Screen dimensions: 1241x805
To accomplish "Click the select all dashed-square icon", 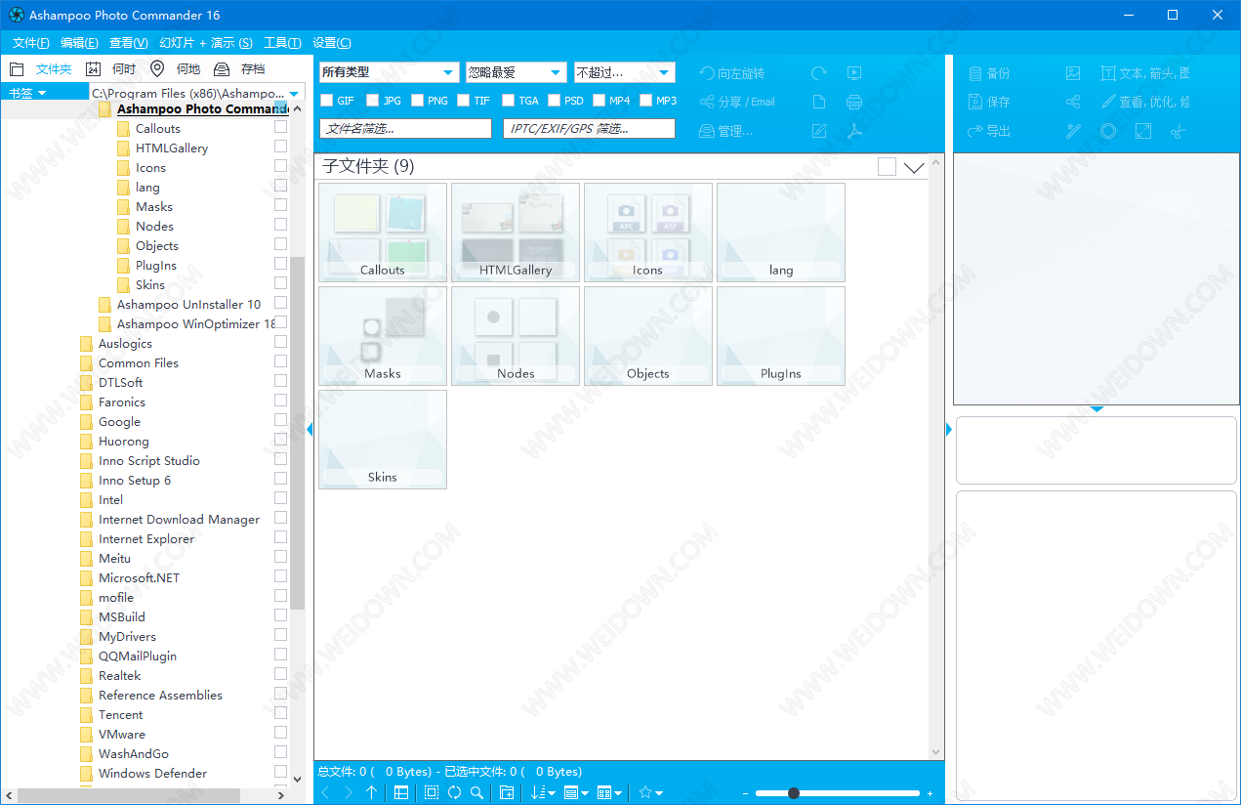I will tap(432, 792).
